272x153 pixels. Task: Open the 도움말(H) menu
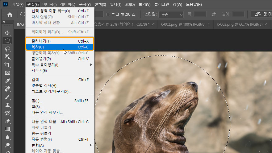[x=194, y=5]
